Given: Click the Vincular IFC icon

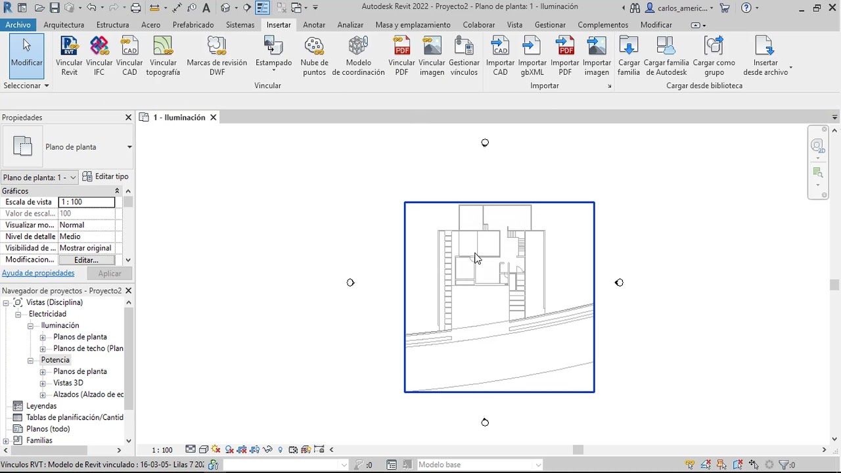Looking at the screenshot, I should pos(99,47).
